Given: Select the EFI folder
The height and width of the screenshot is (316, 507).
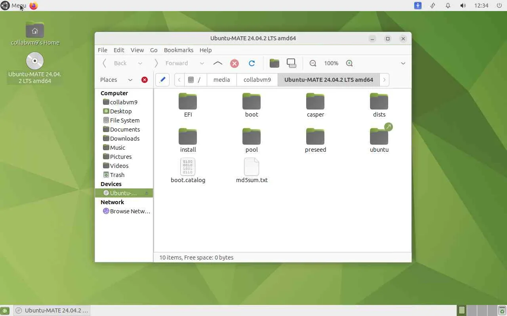Looking at the screenshot, I should coord(188,105).
